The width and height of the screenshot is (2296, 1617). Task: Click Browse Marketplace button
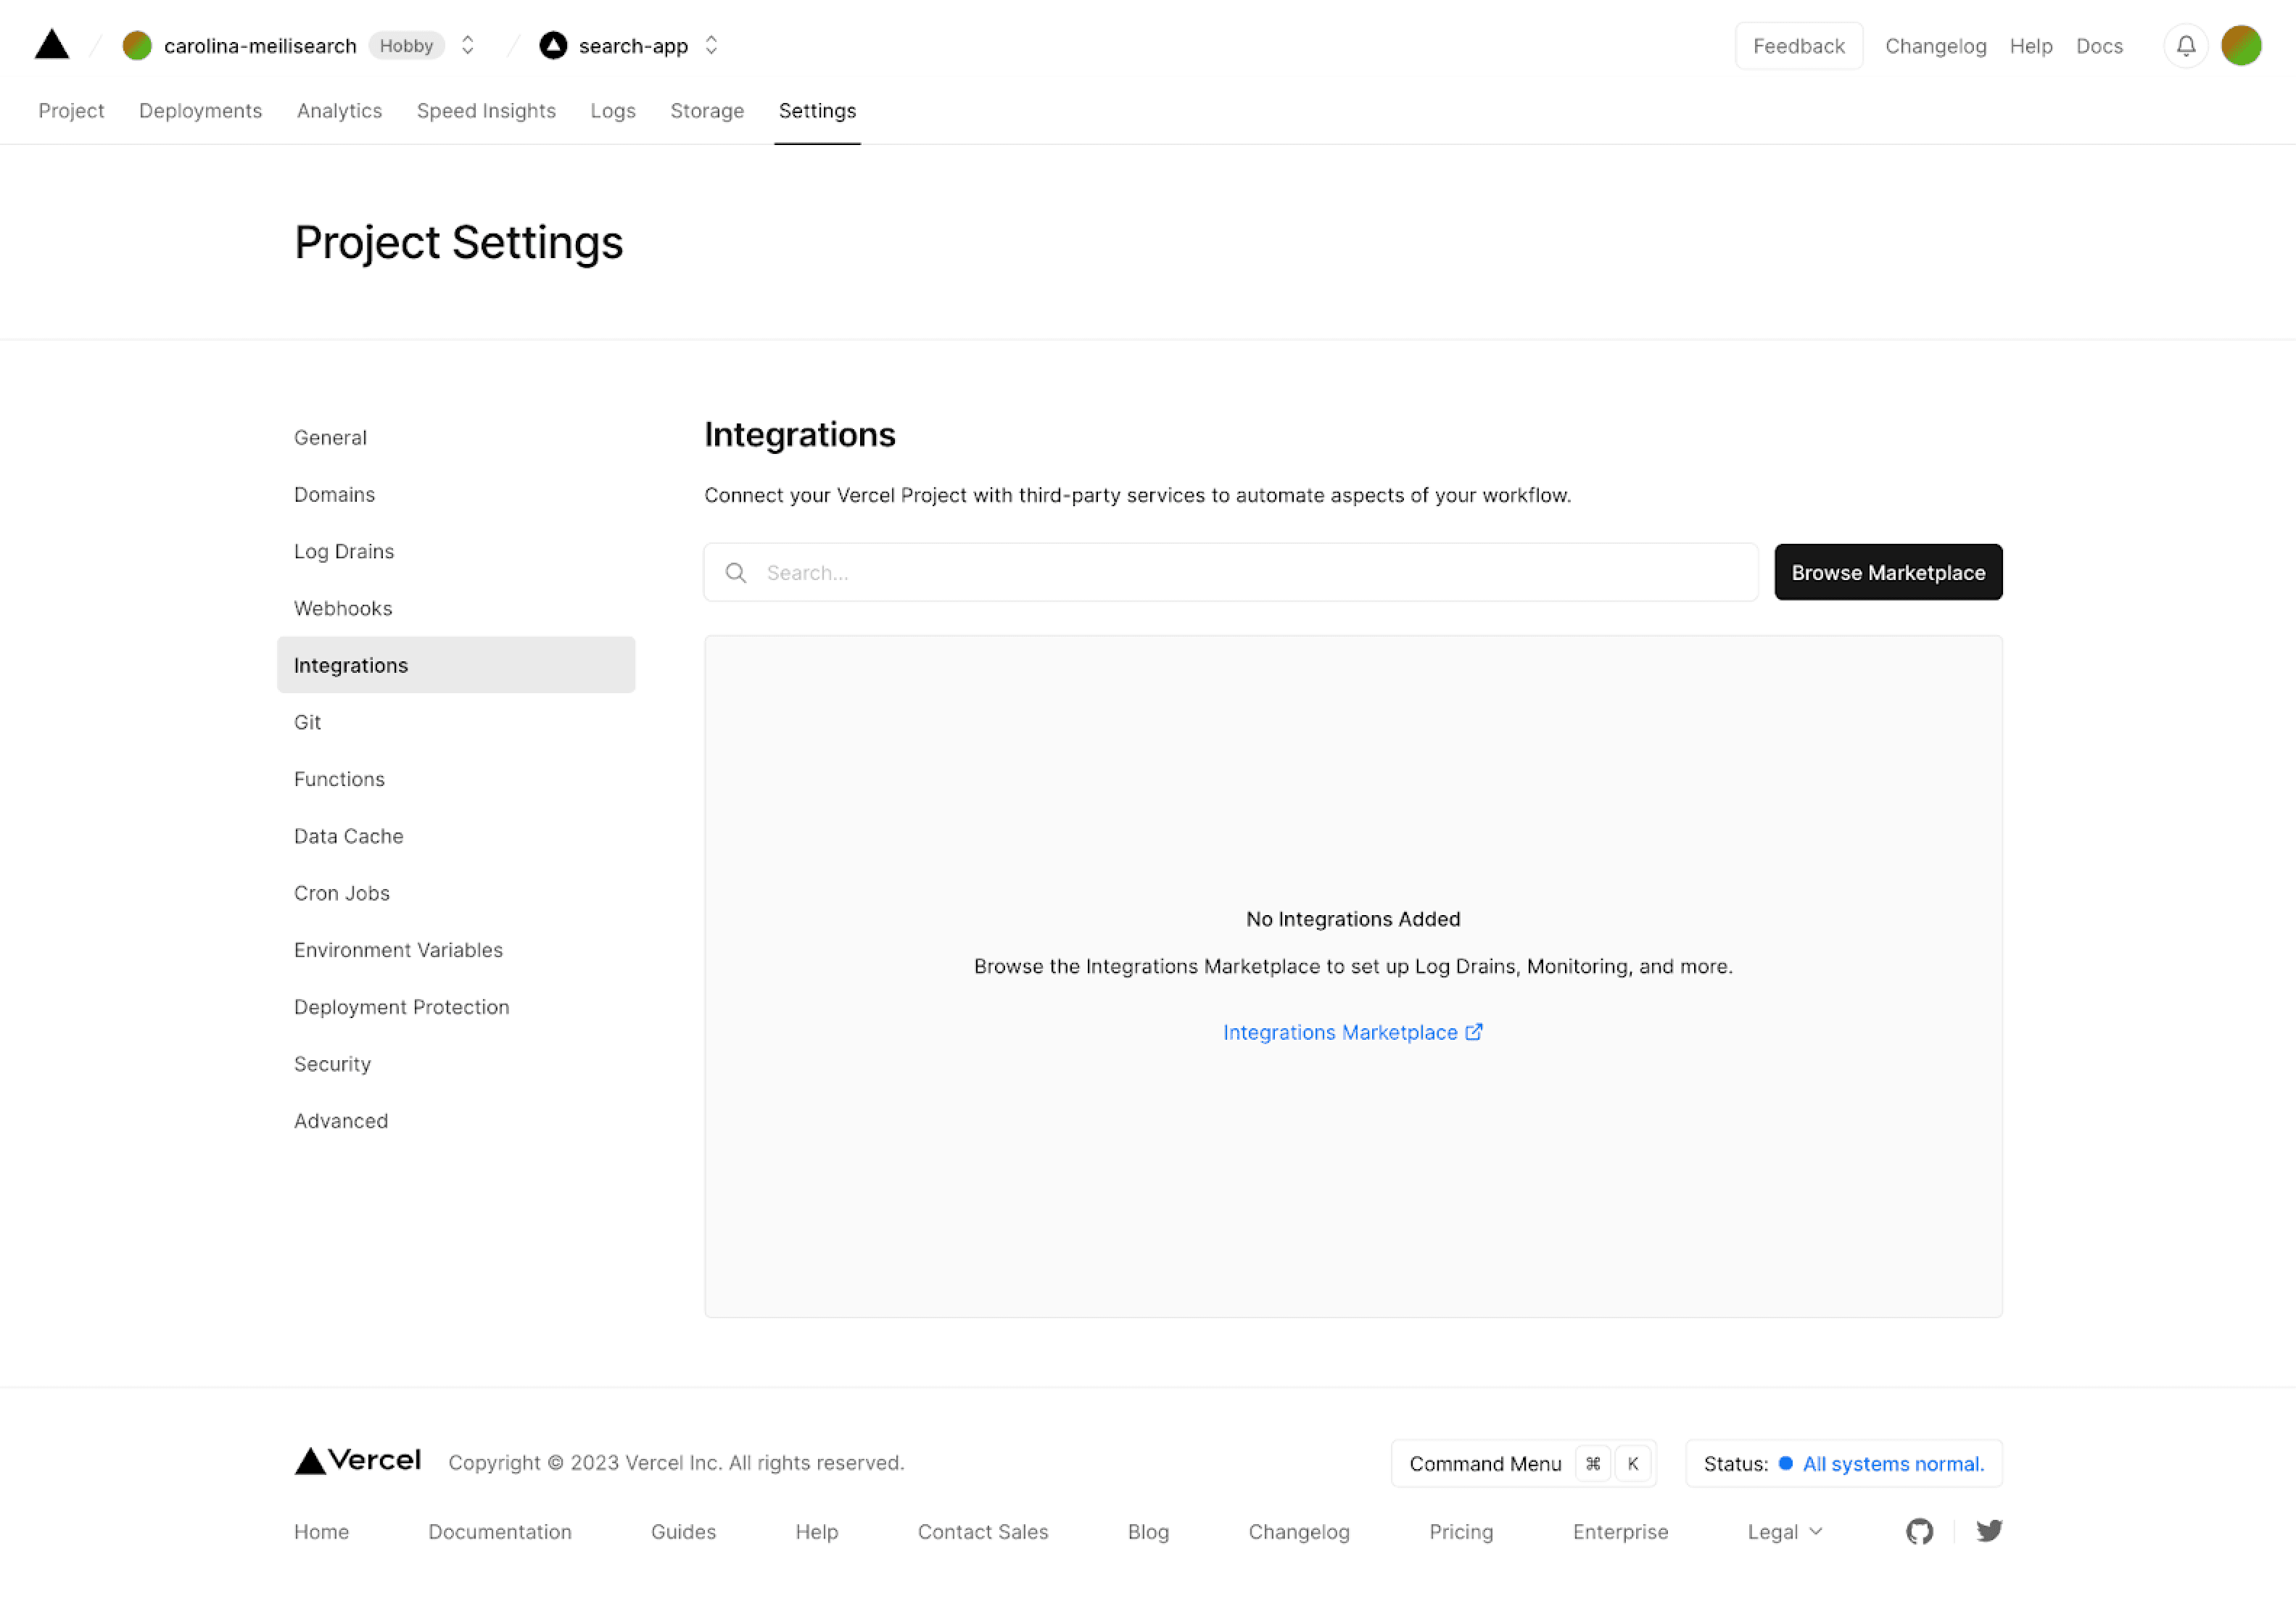tap(1888, 571)
